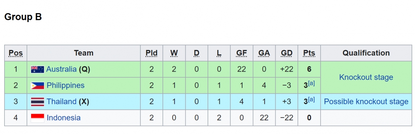Click the Group B heading
Viewport: 415px width, 134px height.
point(23,17)
